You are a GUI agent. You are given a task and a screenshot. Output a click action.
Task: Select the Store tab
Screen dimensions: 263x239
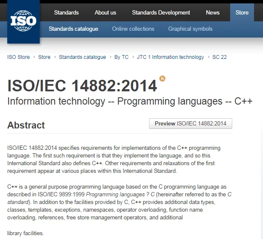point(242,12)
